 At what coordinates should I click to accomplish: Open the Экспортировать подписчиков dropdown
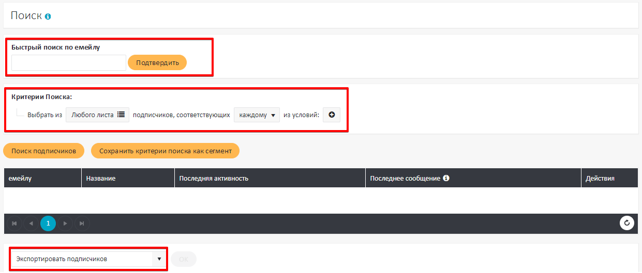pyautogui.click(x=88, y=259)
